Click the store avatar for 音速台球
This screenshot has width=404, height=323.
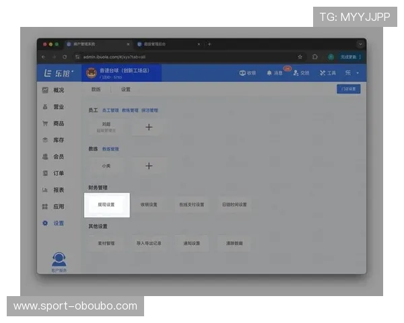point(91,73)
